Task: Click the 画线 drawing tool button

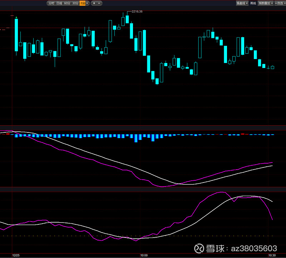Action: tap(253, 3)
